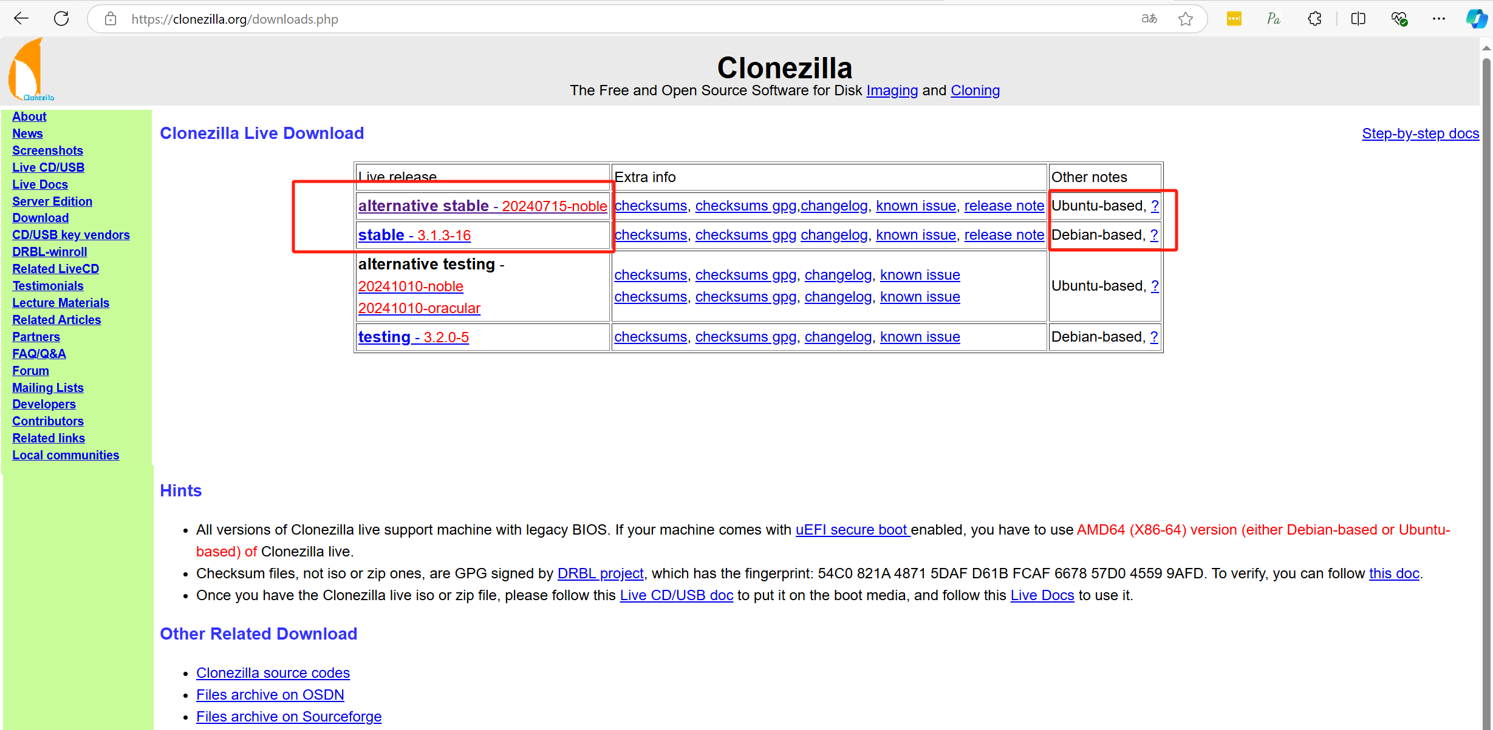The height and width of the screenshot is (730, 1493).
Task: Download testing 3.2.0-5 release
Action: pos(413,337)
